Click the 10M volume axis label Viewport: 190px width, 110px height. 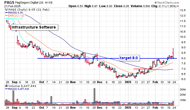[x=183, y=100]
